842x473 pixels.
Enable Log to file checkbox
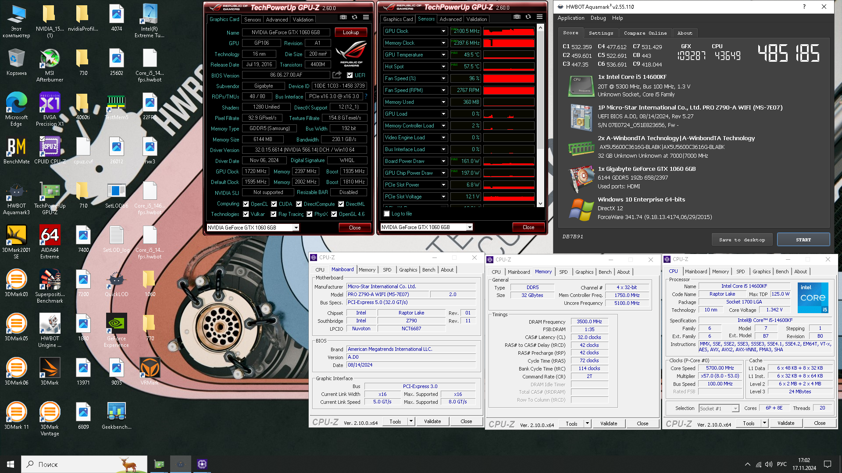click(x=387, y=214)
